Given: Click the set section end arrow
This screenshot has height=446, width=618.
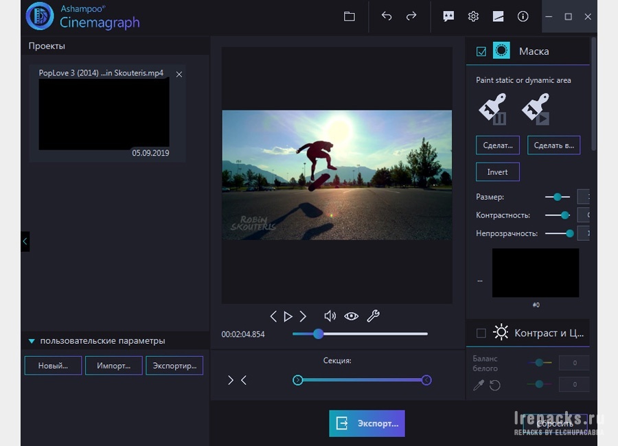Looking at the screenshot, I should click(x=244, y=380).
